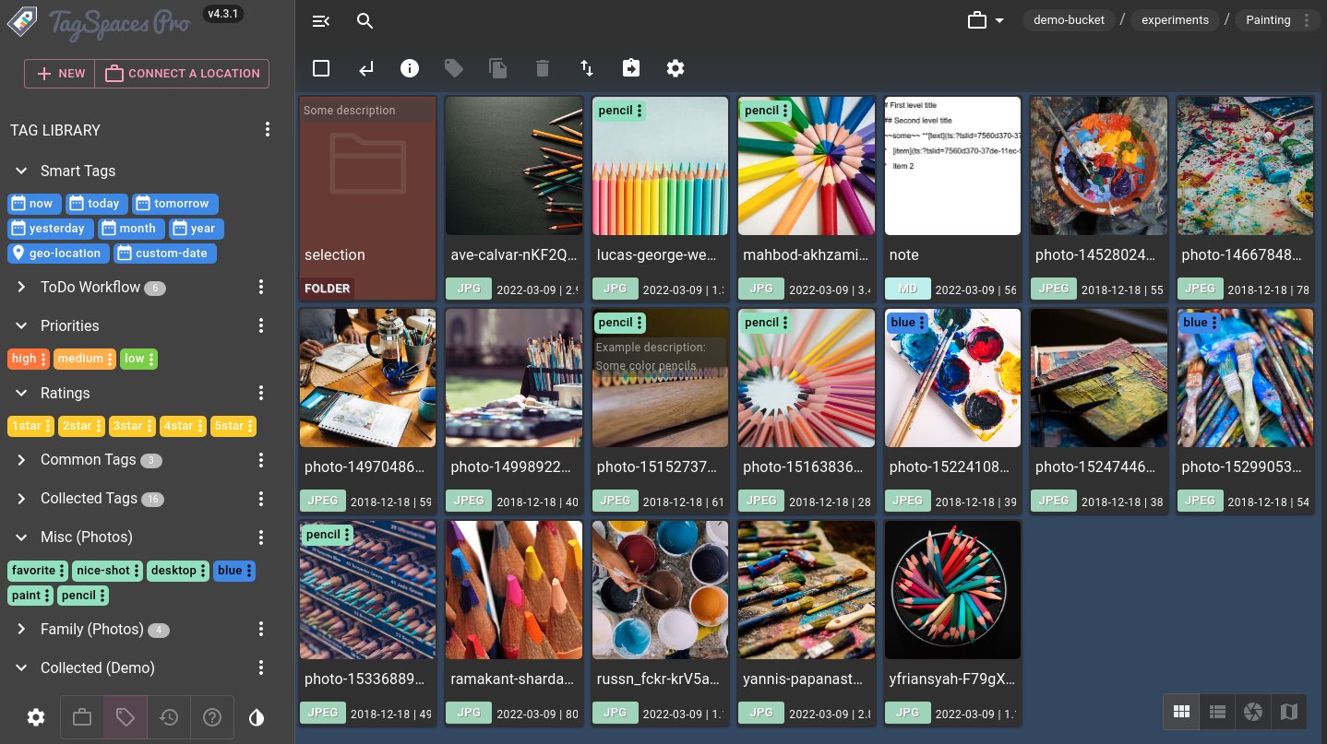The width and height of the screenshot is (1327, 744).
Task: Click the sort order arrows icon
Action: point(587,68)
